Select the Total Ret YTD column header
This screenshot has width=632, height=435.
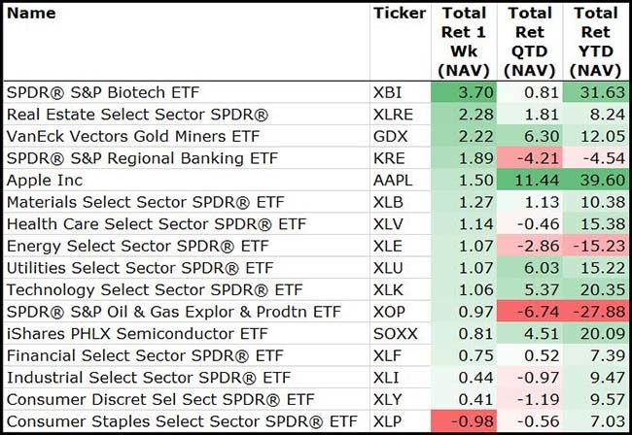click(x=595, y=41)
